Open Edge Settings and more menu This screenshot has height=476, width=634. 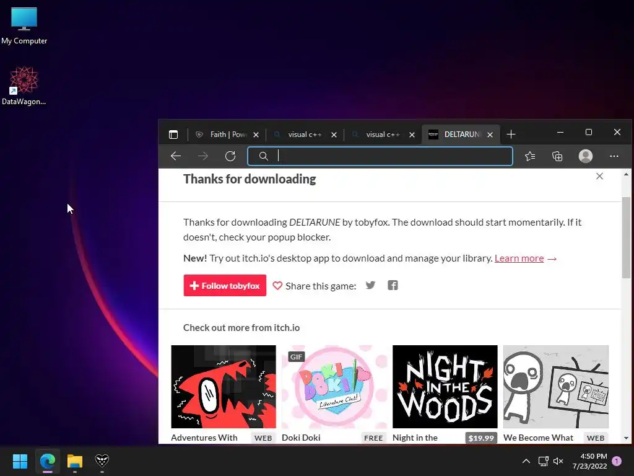614,156
